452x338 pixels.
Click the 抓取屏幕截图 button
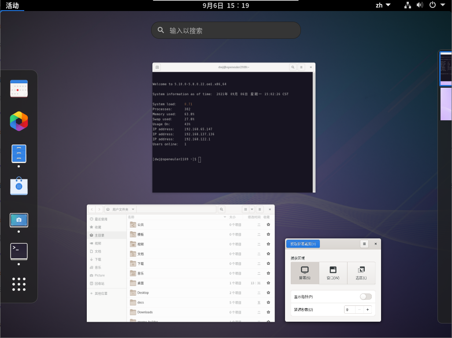click(303, 244)
